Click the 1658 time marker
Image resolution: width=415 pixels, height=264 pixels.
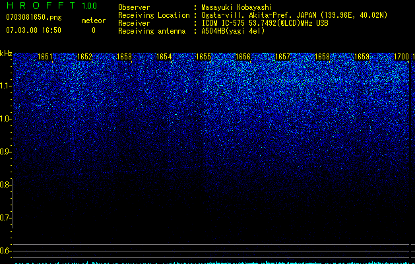[x=323, y=57]
